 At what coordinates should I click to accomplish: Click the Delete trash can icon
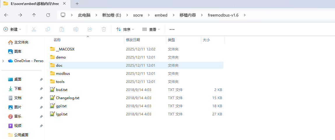point(104,29)
